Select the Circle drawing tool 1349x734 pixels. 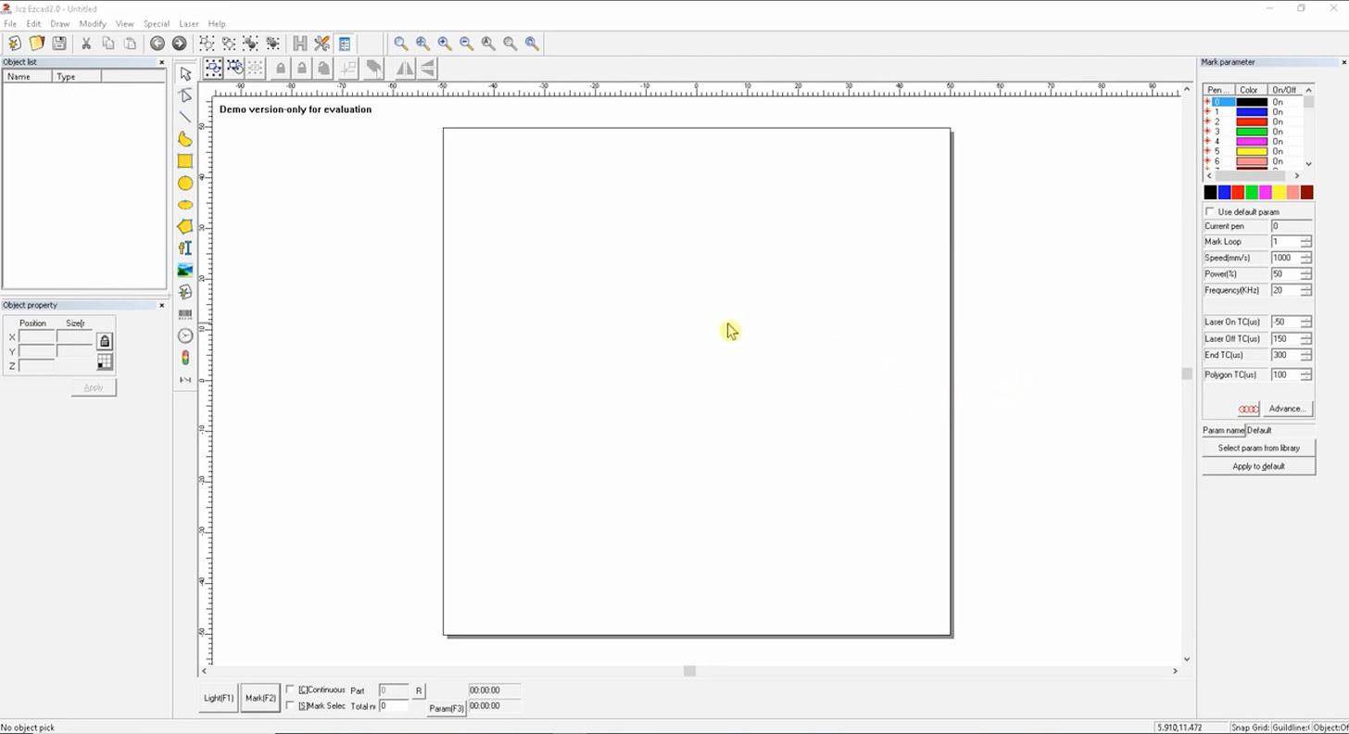coord(184,183)
